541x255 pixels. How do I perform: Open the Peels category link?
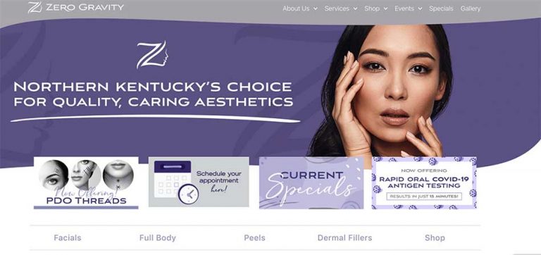[254, 238]
